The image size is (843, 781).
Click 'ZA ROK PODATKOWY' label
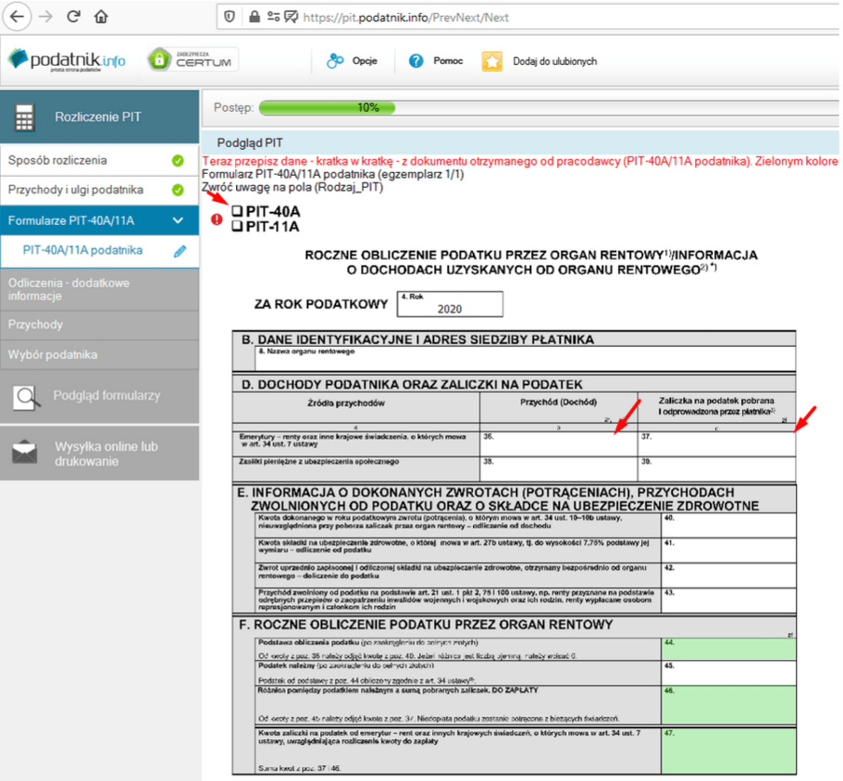point(321,304)
